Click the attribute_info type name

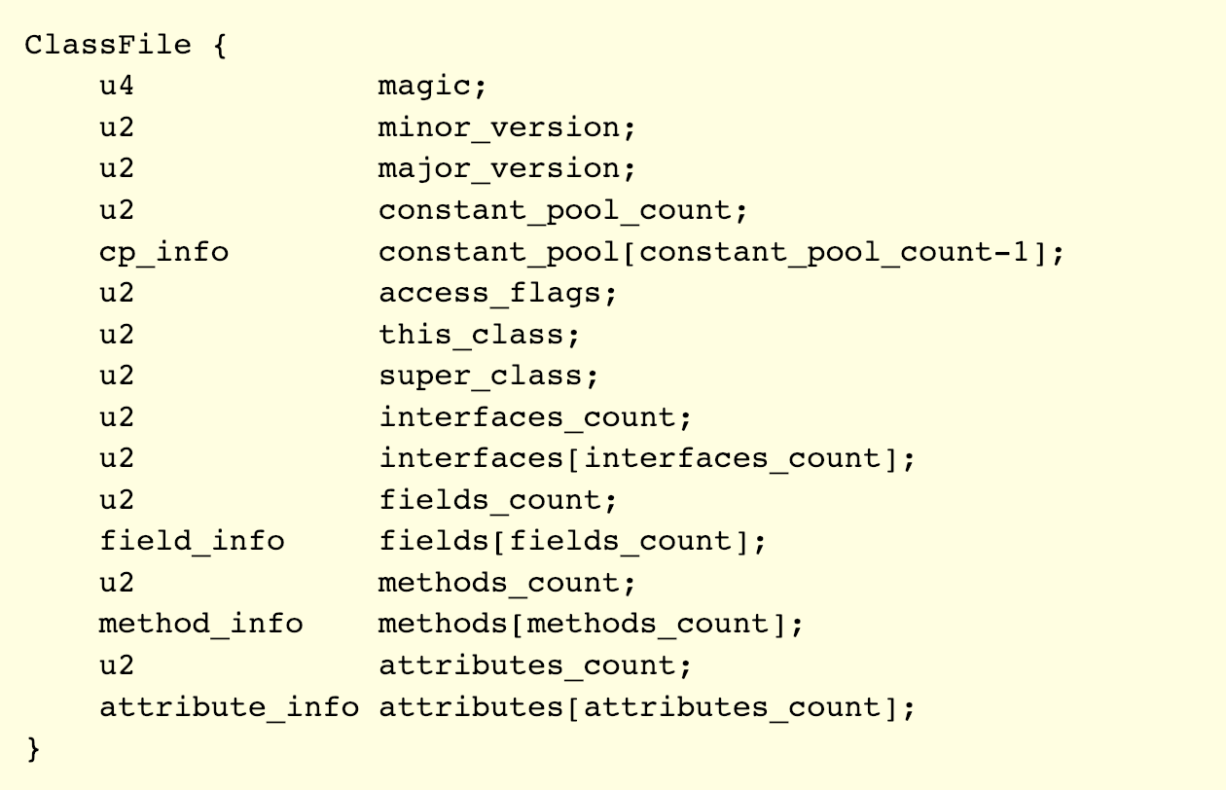click(229, 706)
